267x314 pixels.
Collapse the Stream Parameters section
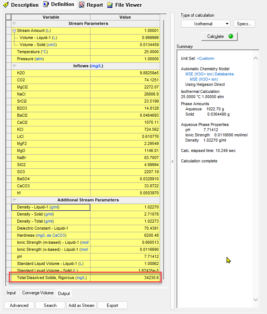coord(14,24)
